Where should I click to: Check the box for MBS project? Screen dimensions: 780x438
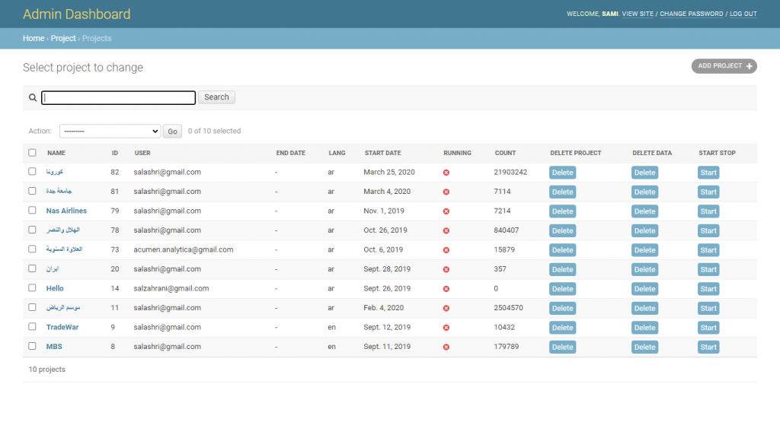pos(32,346)
